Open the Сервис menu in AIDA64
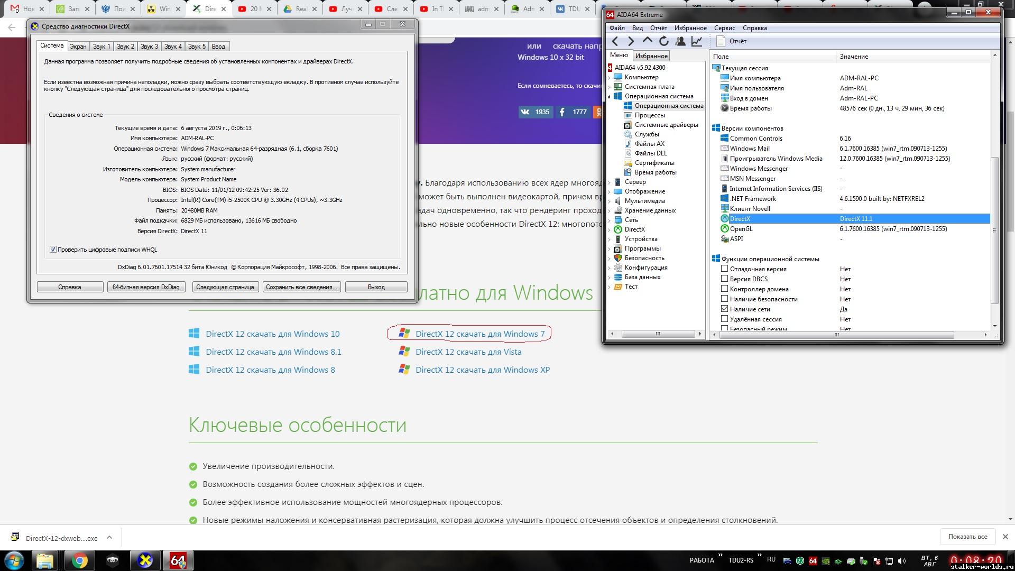 [724, 28]
